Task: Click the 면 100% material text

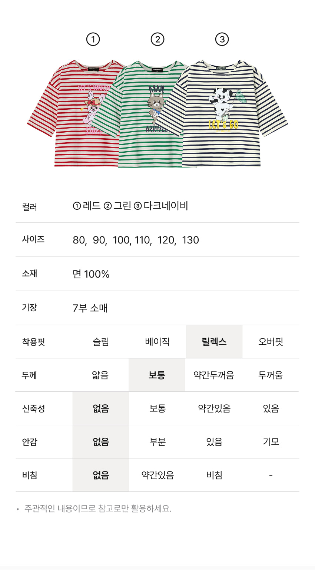Action: 91,274
